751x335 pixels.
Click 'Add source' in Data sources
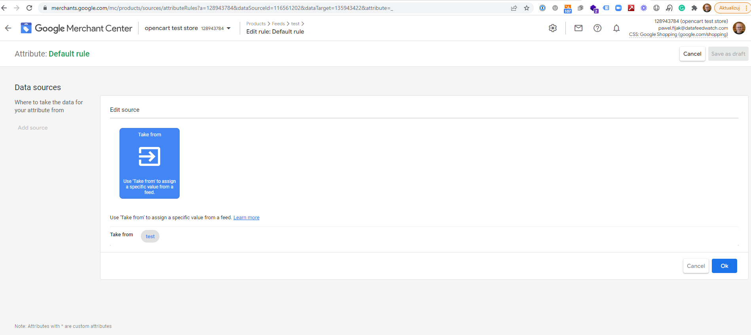[x=33, y=128]
